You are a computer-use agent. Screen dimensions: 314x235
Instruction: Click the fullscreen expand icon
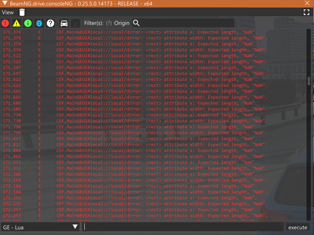point(307,12)
